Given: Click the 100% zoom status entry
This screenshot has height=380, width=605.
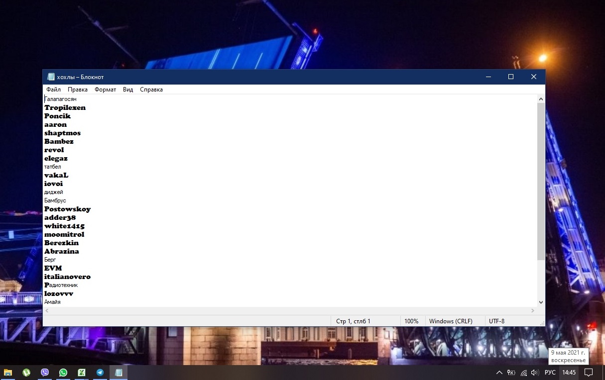Looking at the screenshot, I should [411, 321].
